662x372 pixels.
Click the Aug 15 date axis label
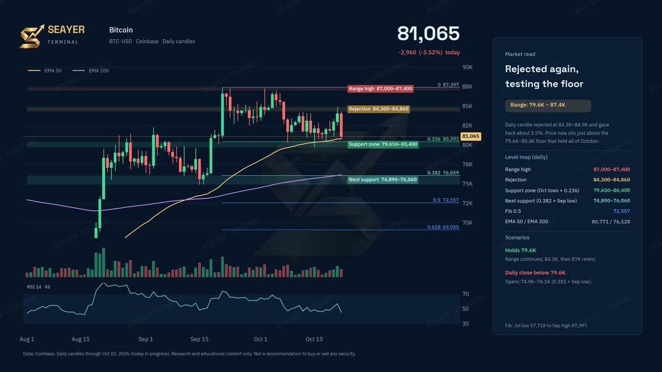(x=81, y=339)
